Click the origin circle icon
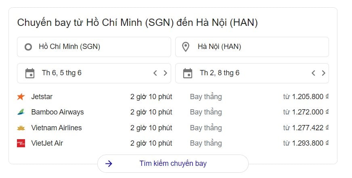The width and height of the screenshot is (352, 178). (x=28, y=47)
